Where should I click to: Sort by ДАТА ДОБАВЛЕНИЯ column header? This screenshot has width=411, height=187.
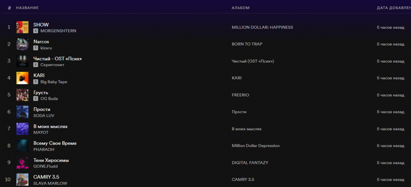pos(394,8)
